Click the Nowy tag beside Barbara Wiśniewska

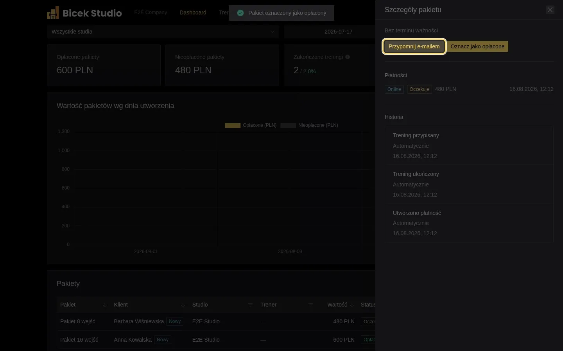pos(175,321)
